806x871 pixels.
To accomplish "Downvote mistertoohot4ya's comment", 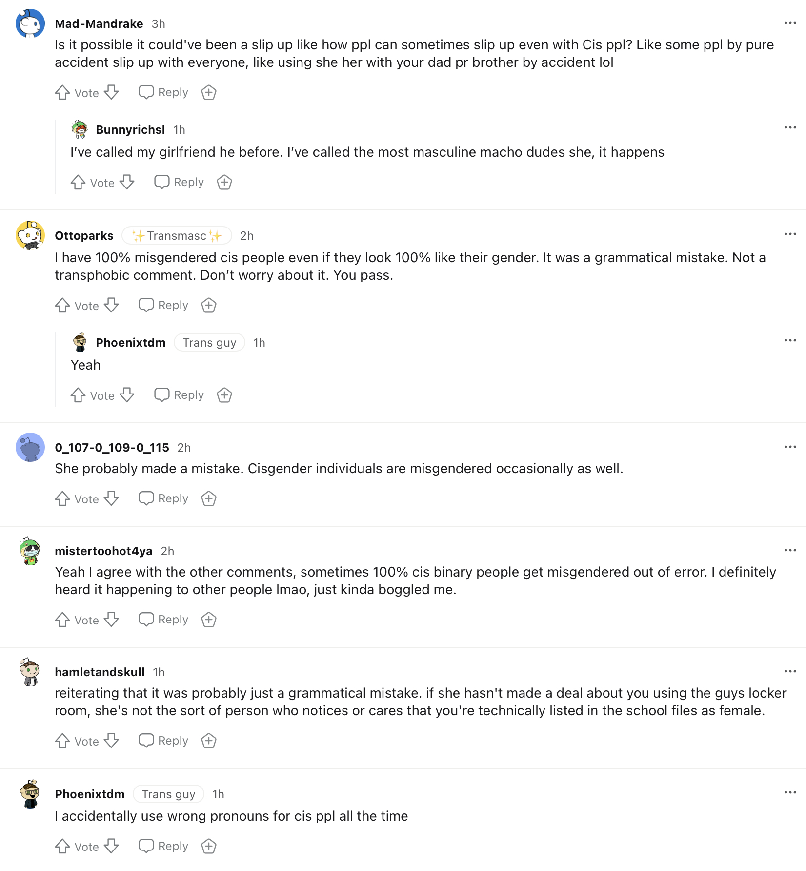I will point(112,620).
